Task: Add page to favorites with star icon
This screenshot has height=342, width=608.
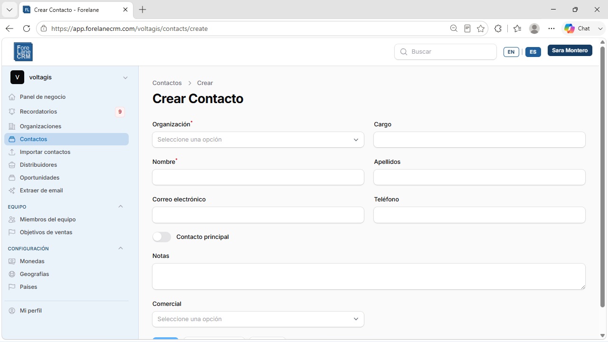Action: (481, 28)
